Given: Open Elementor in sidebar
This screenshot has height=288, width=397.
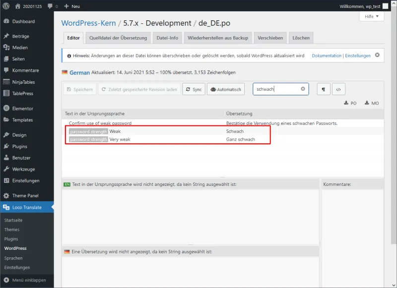Looking at the screenshot, I should pos(27,109).
